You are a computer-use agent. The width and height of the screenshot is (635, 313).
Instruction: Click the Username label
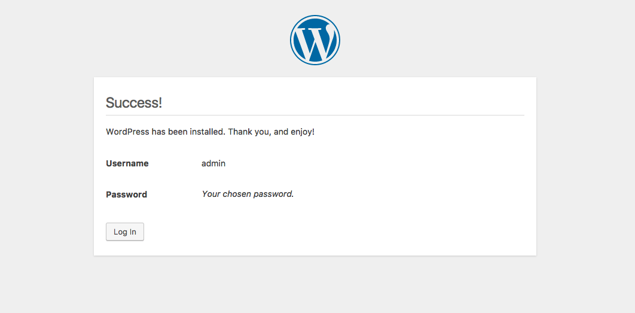pos(127,163)
